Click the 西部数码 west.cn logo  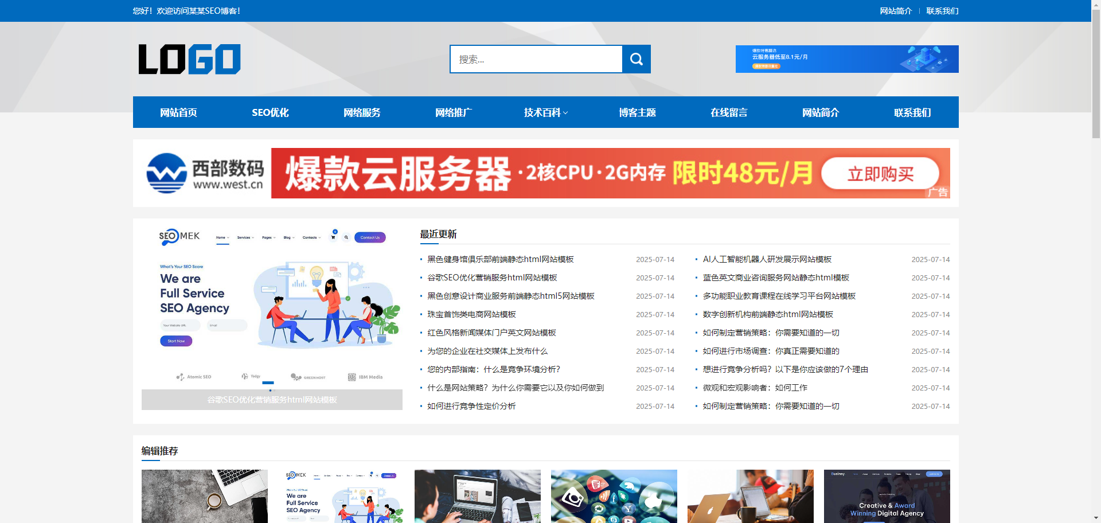(x=205, y=173)
